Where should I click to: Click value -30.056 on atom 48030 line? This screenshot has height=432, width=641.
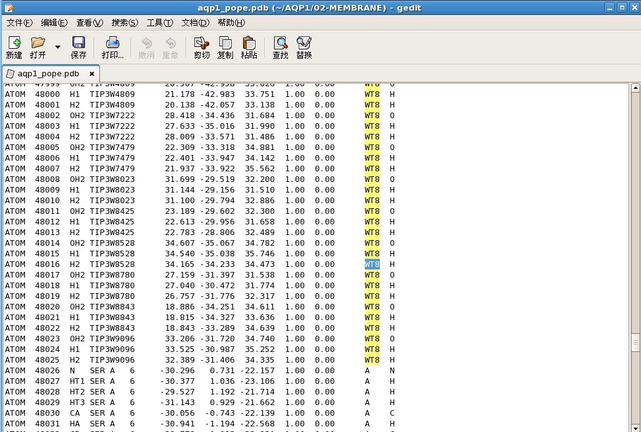pos(177,413)
